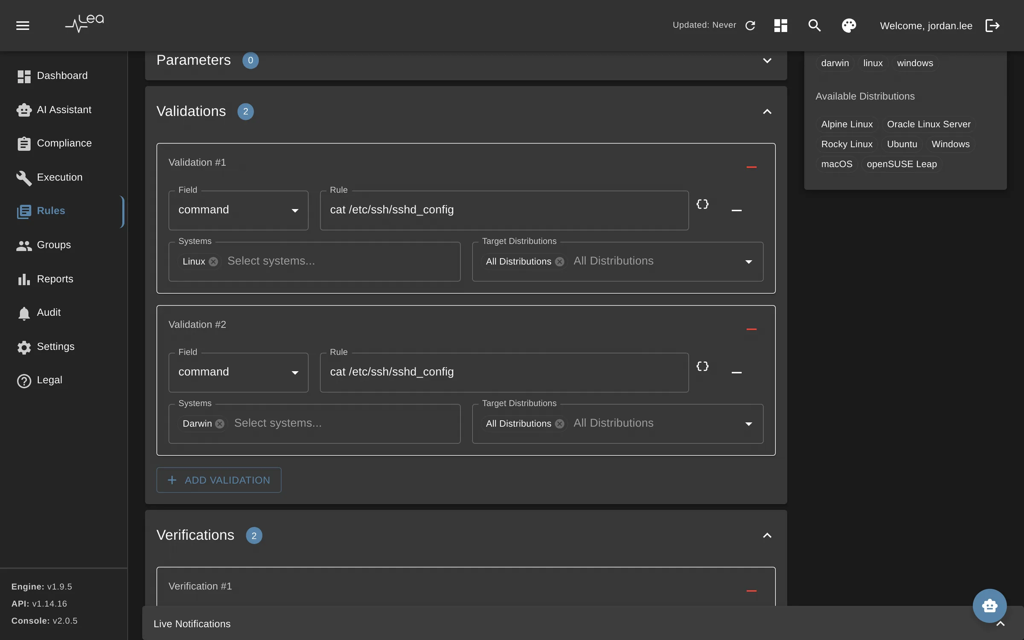Click the Oracle Linux Server chip

coord(928,124)
